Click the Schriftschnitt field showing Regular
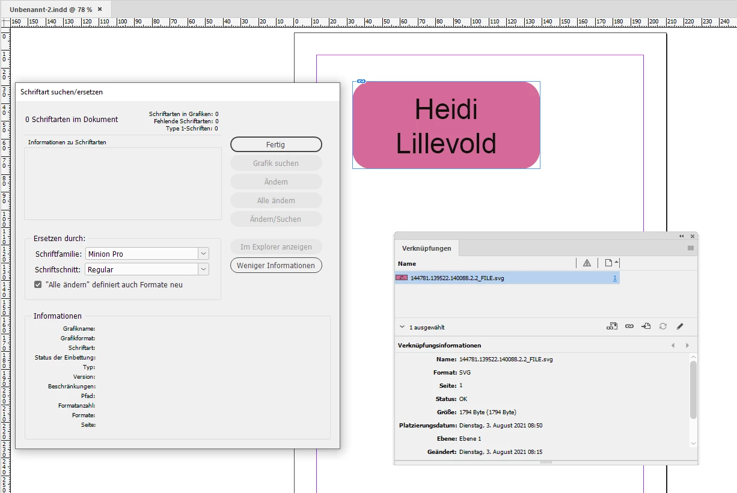 coord(142,269)
